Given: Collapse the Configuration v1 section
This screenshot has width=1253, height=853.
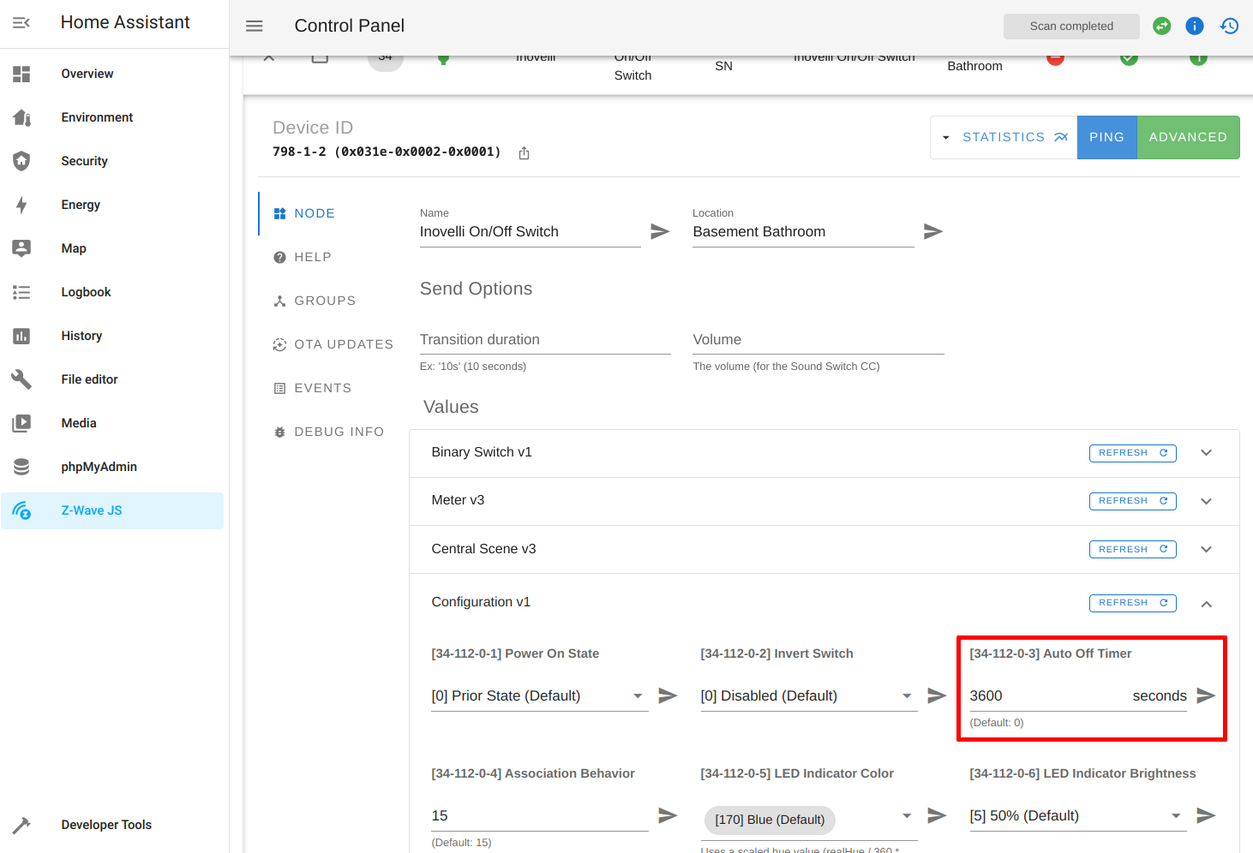Looking at the screenshot, I should [x=1206, y=604].
